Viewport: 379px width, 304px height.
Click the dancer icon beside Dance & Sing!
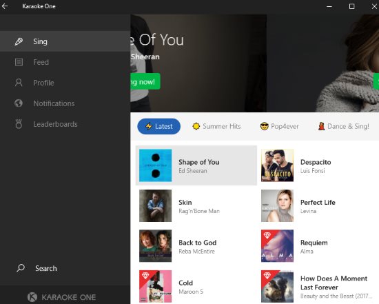coord(321,126)
